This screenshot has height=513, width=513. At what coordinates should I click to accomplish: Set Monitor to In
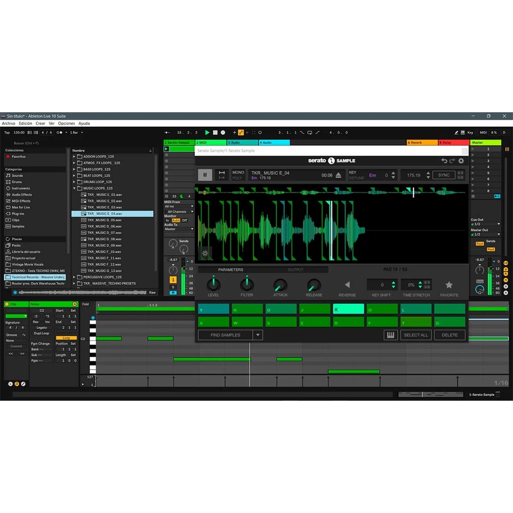[x=167, y=220]
